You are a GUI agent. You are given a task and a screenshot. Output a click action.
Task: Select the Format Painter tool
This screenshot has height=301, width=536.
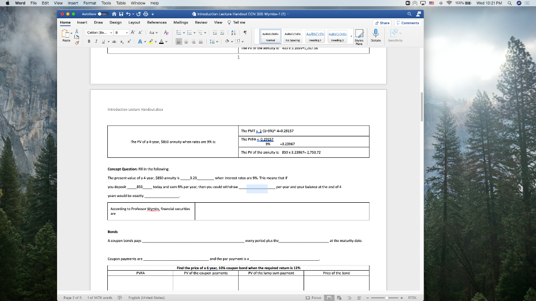[77, 42]
